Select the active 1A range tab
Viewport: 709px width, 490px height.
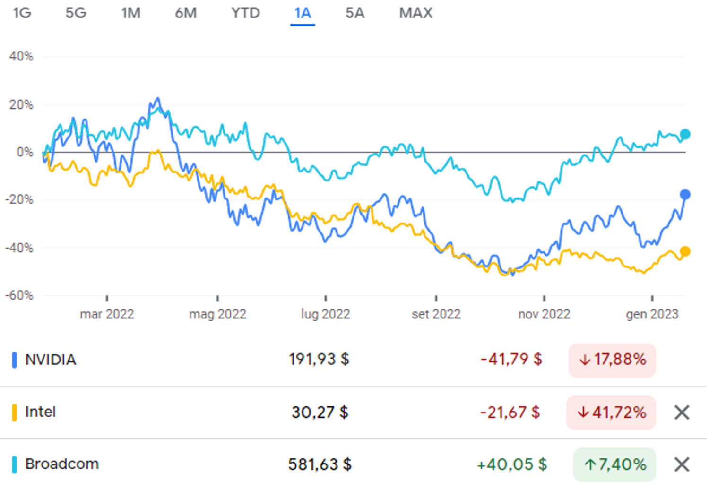303,13
